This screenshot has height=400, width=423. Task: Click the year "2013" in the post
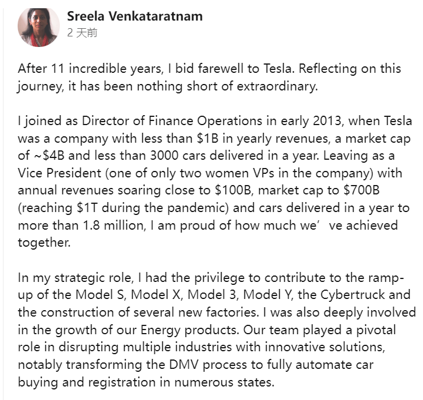[327, 121]
